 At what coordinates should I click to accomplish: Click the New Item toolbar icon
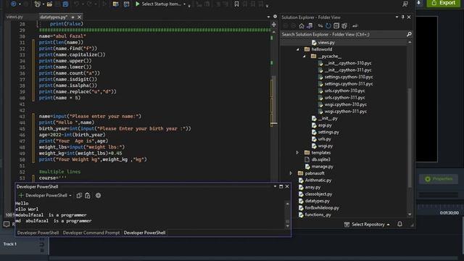pyautogui.click(x=37, y=4)
